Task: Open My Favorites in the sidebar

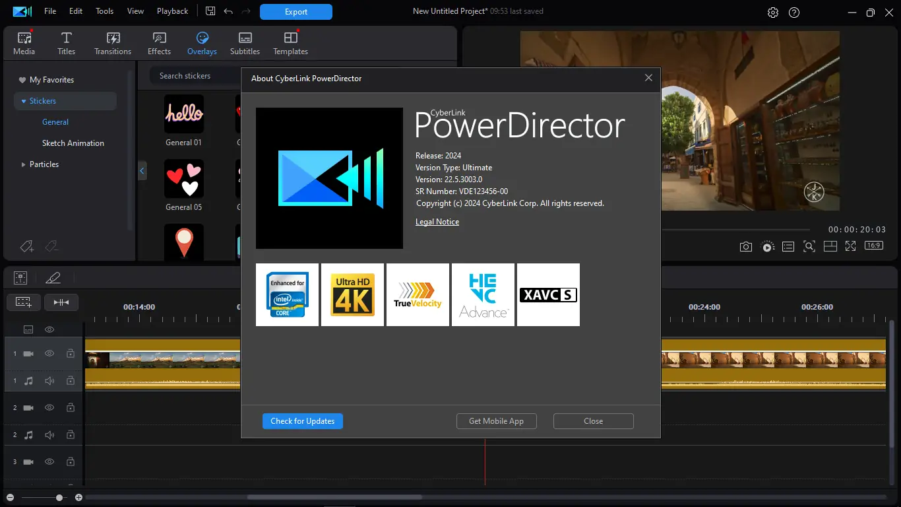Action: pos(51,80)
